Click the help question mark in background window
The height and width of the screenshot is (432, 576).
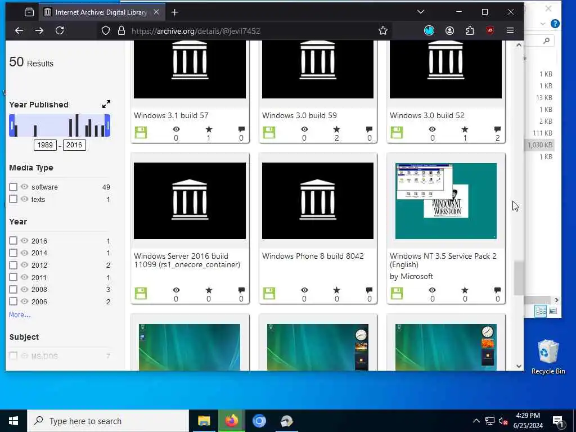coord(555,24)
